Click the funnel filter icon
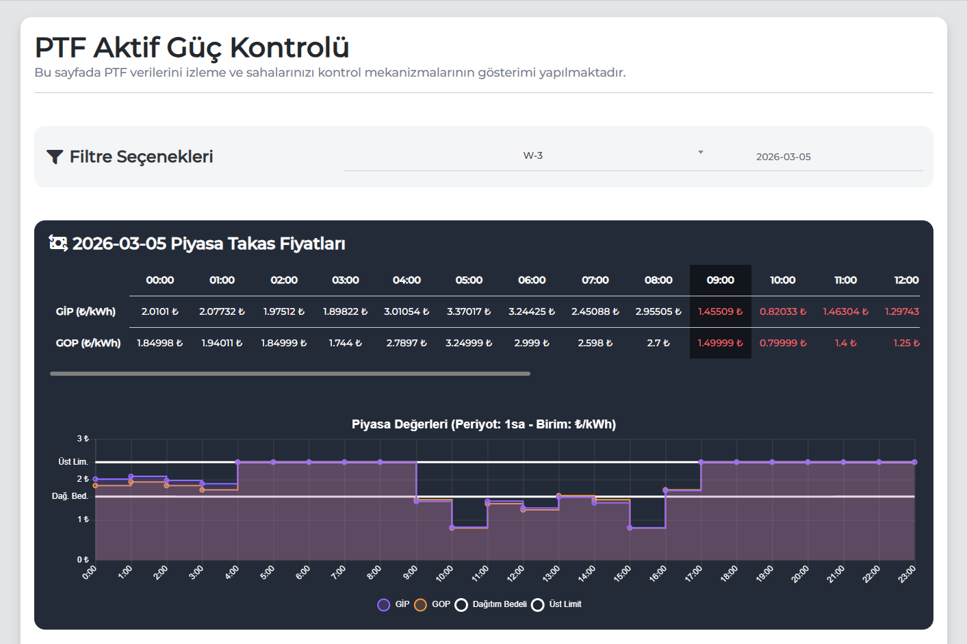 [55, 157]
